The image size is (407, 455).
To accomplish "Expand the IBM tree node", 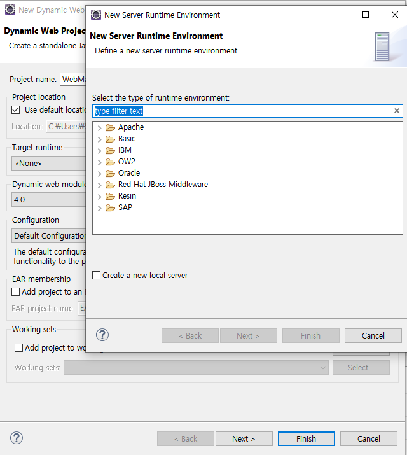I will (99, 151).
